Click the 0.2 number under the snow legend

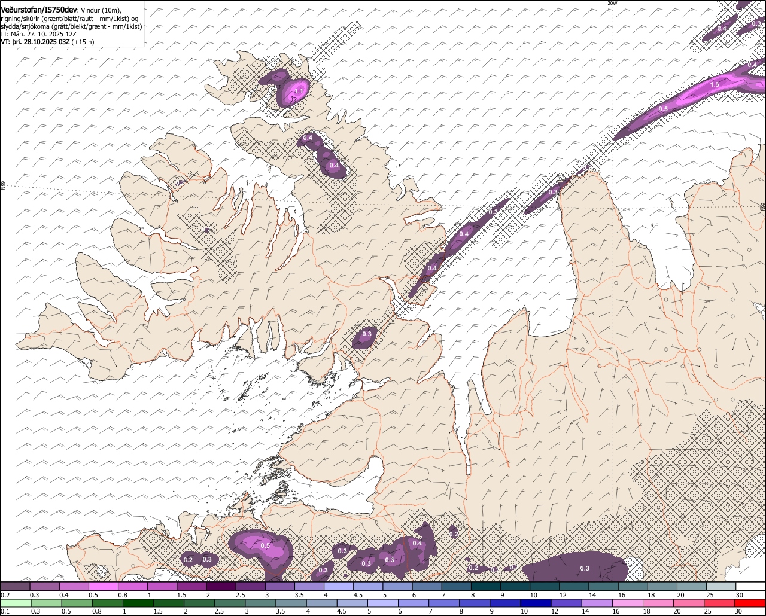(x=5, y=595)
